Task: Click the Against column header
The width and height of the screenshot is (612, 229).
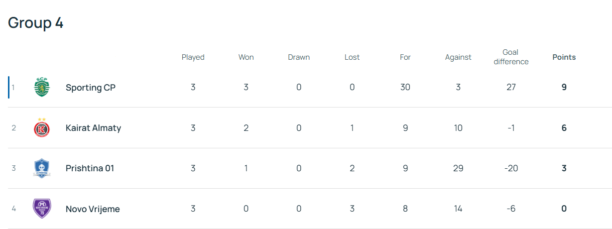Action: click(458, 57)
